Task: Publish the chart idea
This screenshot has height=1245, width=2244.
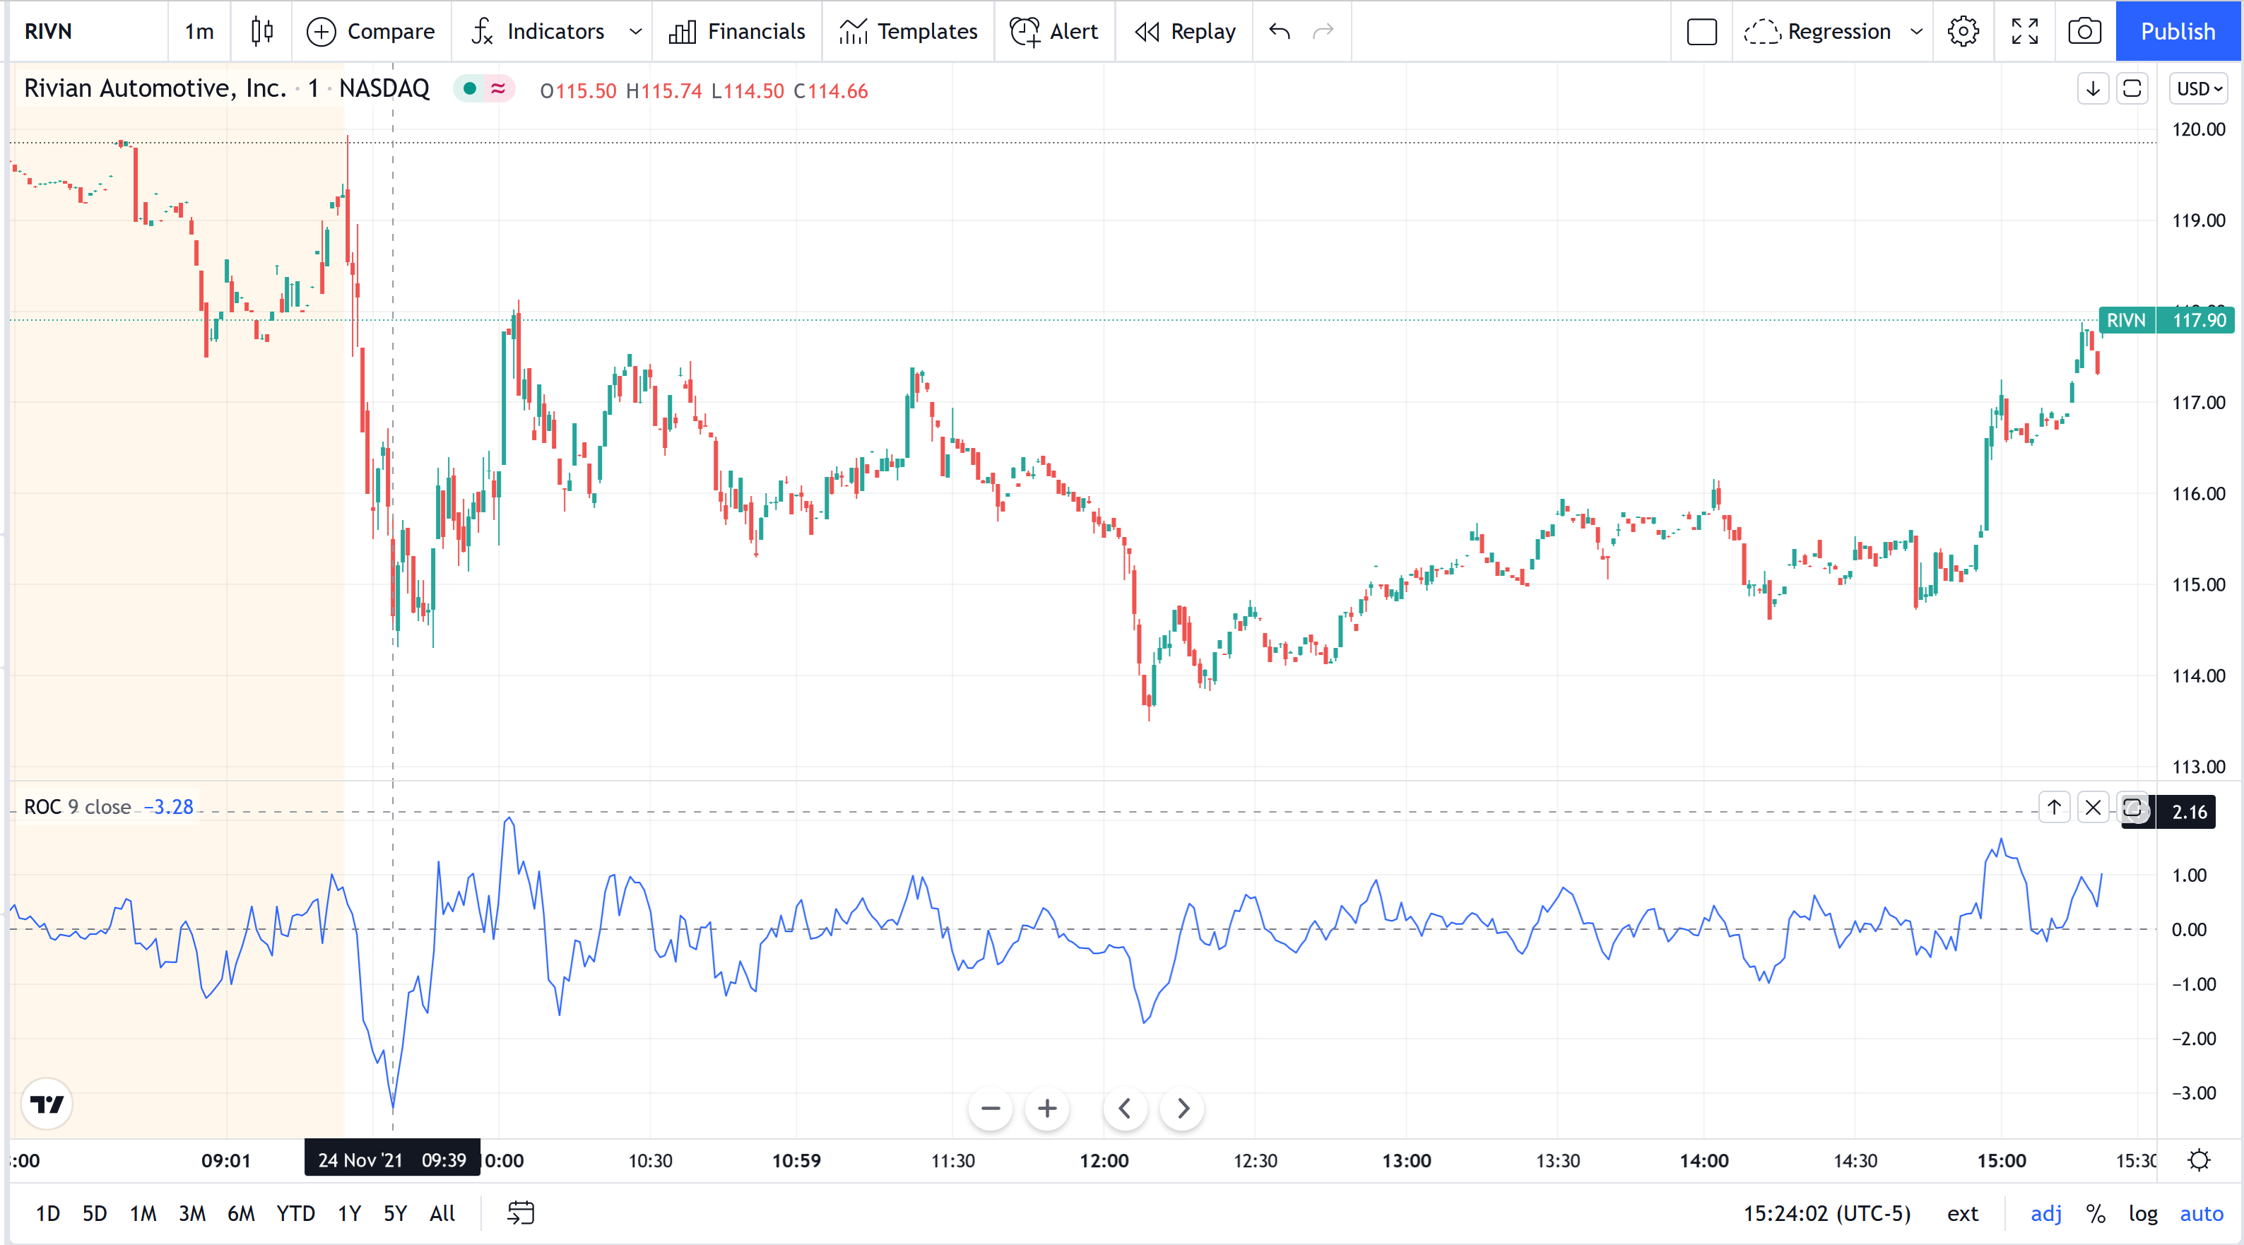Action: point(2178,31)
